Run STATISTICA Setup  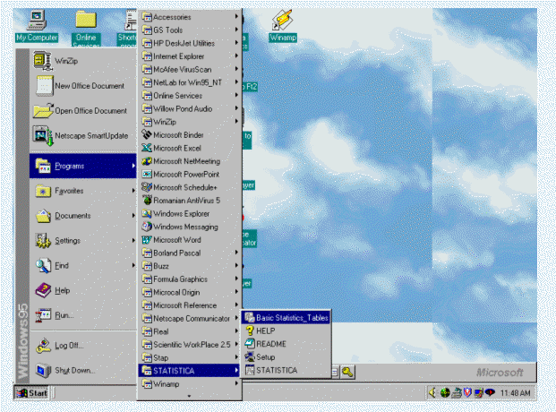click(x=287, y=357)
